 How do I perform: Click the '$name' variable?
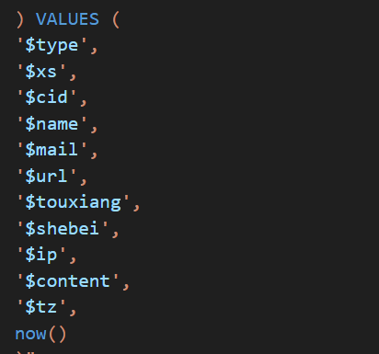coord(52,124)
